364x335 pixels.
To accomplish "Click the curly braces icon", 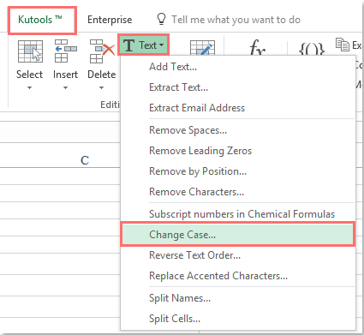I will pos(312,49).
